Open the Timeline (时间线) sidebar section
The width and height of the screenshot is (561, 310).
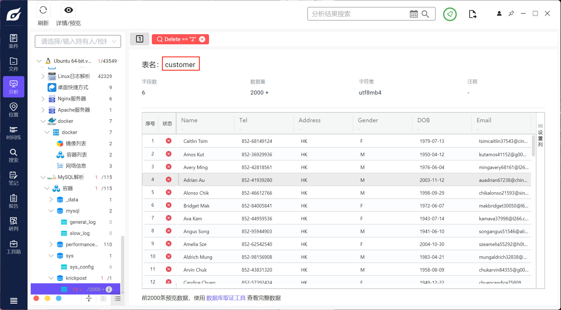[x=13, y=133]
